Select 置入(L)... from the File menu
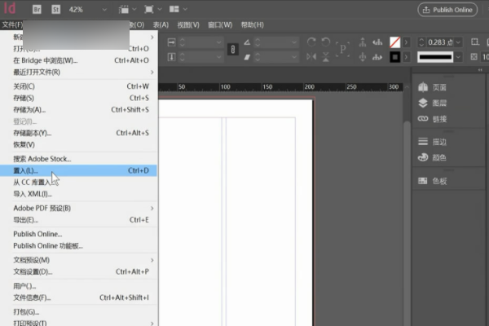489x326 pixels. click(26, 171)
